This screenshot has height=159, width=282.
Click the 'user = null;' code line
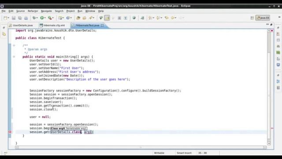tap(40, 117)
